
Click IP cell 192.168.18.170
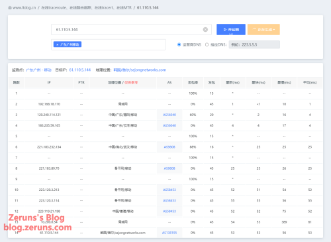[49, 104]
